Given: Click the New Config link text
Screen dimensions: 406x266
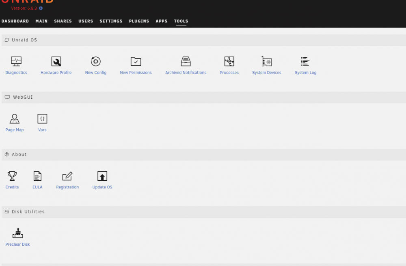Looking at the screenshot, I should pyautogui.click(x=95, y=73).
